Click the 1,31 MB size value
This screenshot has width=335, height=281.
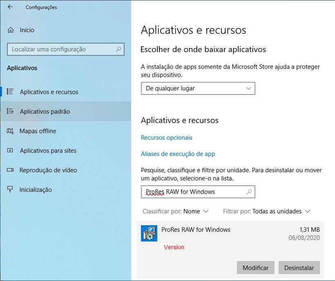310,230
